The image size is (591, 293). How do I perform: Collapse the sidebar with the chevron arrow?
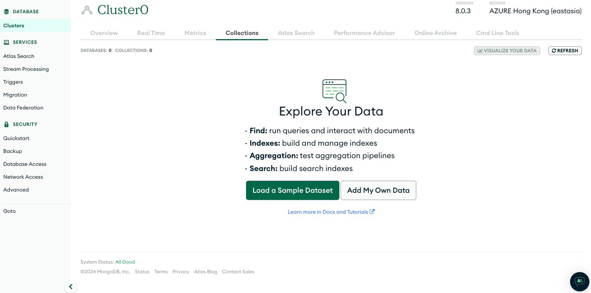tap(71, 287)
